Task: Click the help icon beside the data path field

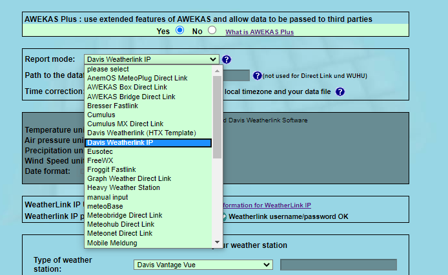Action: pyautogui.click(x=257, y=75)
